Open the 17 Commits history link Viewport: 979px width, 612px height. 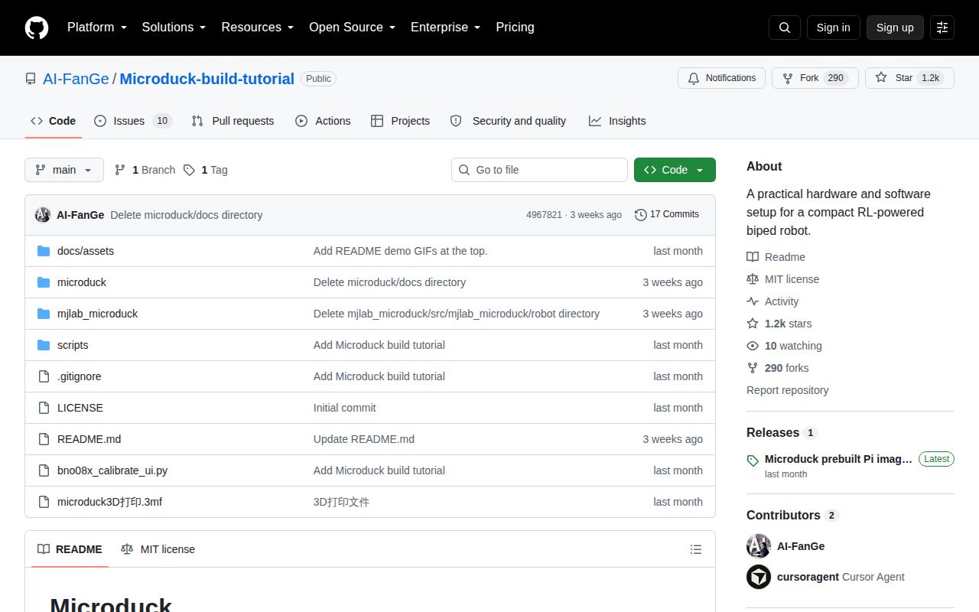(667, 214)
